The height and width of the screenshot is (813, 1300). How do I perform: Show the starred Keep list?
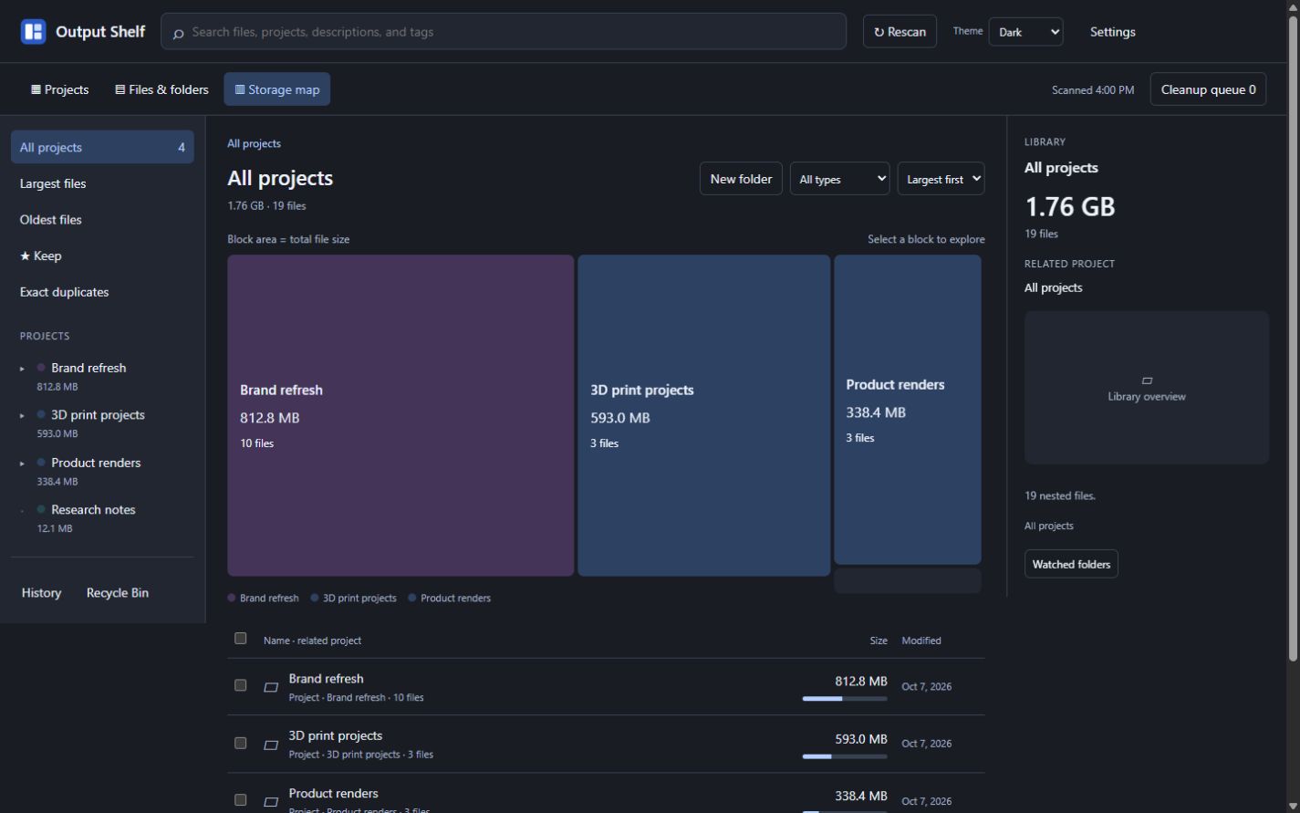coord(102,256)
